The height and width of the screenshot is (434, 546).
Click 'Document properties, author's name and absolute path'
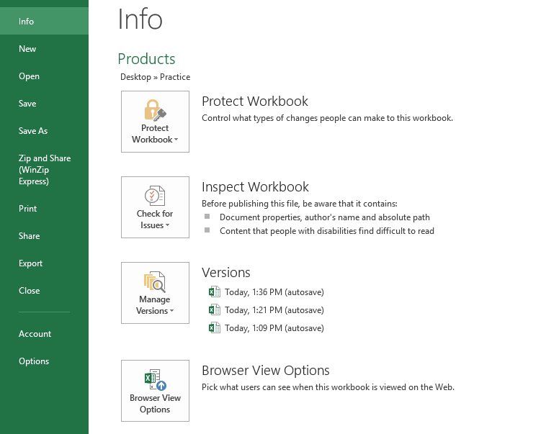[325, 217]
